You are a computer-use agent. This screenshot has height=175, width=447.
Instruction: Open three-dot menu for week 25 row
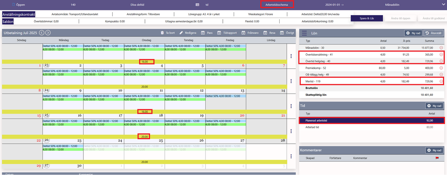(291, 106)
